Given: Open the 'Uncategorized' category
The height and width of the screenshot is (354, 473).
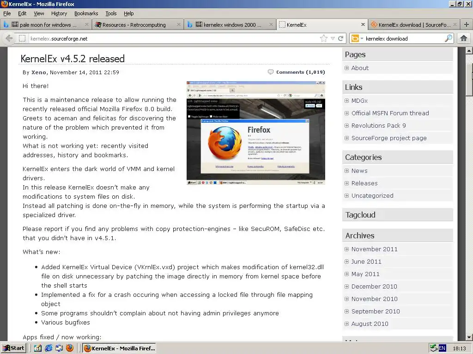Looking at the screenshot, I should (372, 195).
